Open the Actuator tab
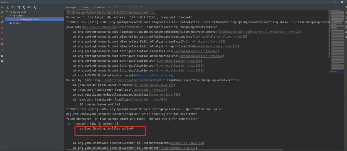Screen dimensions: 347x151 pos(101,7)
